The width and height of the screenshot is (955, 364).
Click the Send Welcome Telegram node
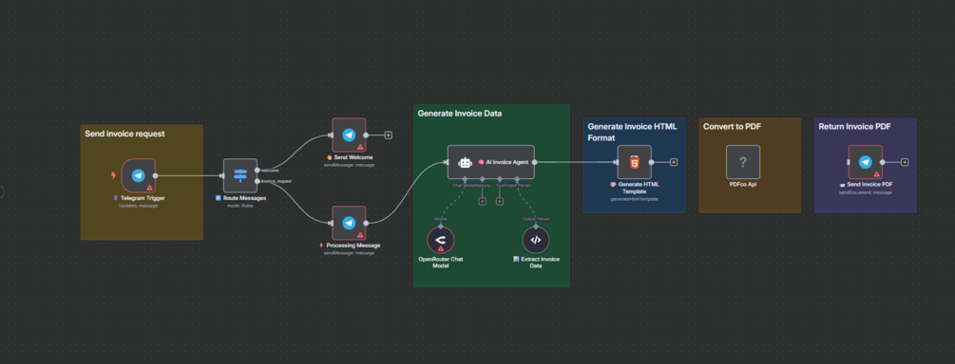coord(349,135)
